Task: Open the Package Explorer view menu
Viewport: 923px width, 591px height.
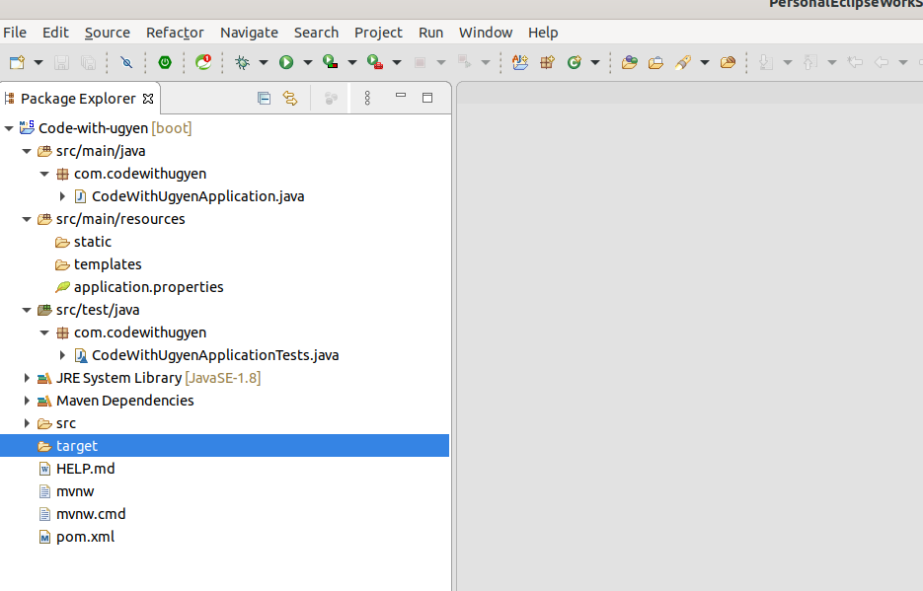Action: pos(367,98)
